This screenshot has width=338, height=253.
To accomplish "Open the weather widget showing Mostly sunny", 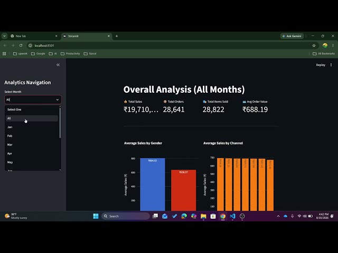I will (x=16, y=216).
